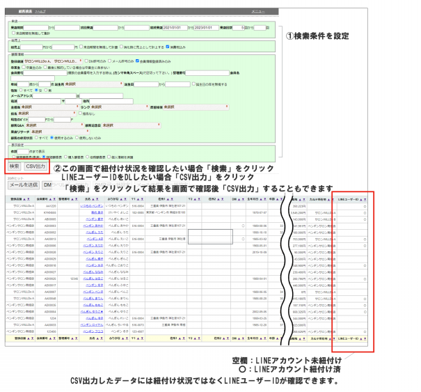Tick the 卒業生のみ checkbox
The width and height of the screenshot is (421, 392).
(24, 67)
